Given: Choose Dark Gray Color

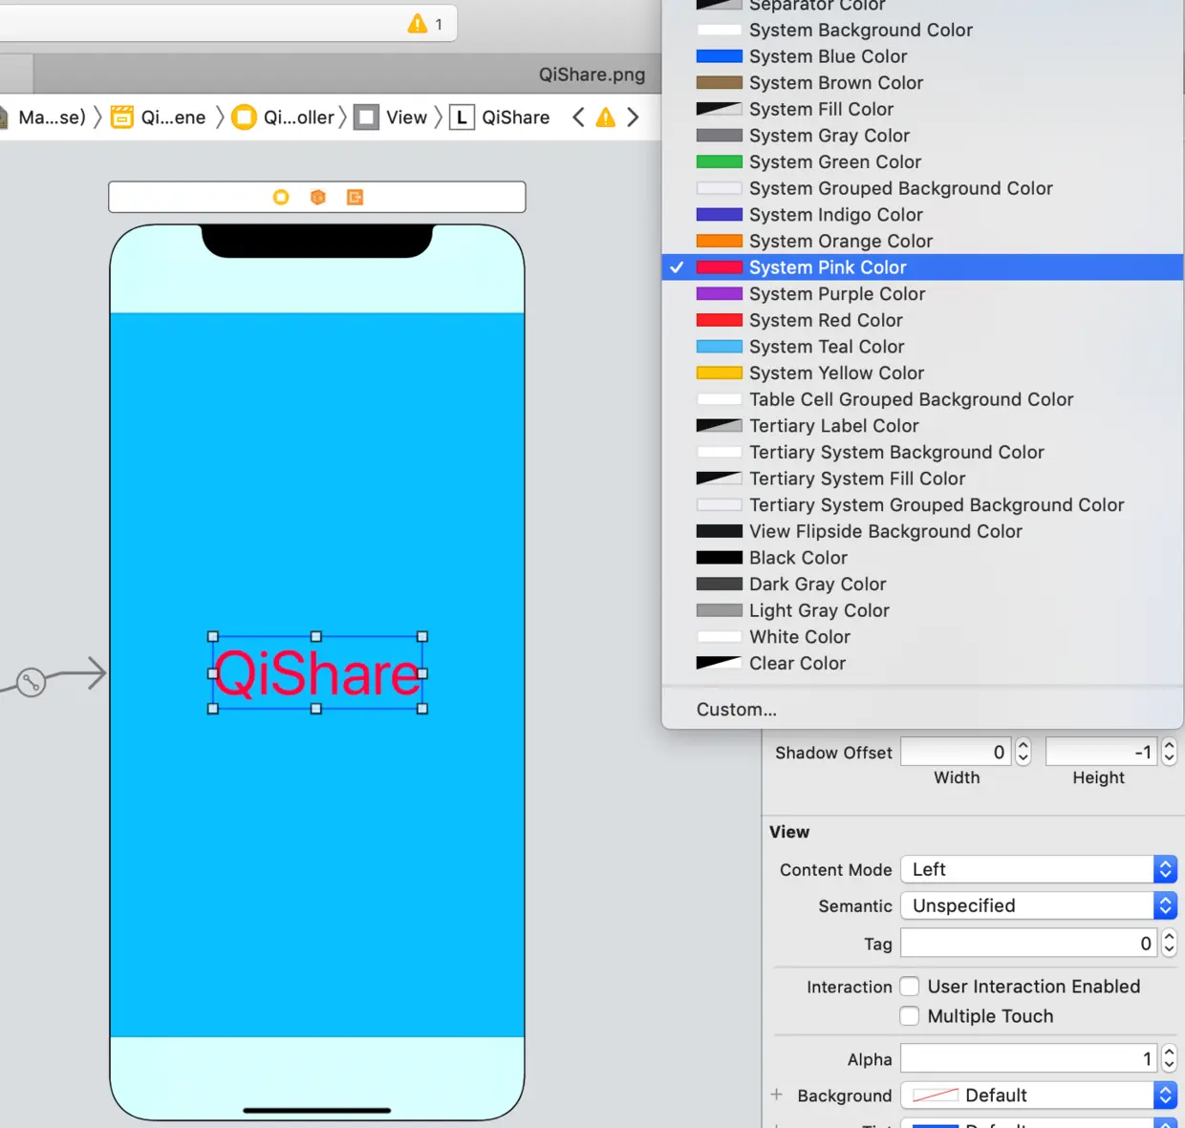Looking at the screenshot, I should (923, 585).
